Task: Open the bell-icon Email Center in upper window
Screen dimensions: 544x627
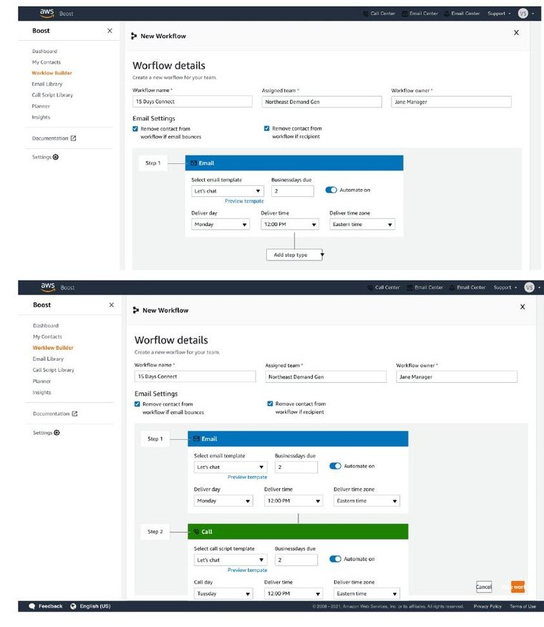Action: coord(447,14)
